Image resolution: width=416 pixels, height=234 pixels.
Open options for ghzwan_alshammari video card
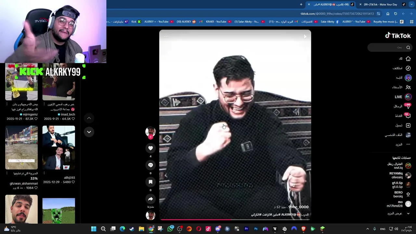(7, 173)
